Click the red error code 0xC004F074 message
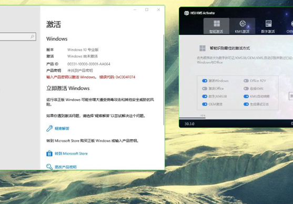 91,77
